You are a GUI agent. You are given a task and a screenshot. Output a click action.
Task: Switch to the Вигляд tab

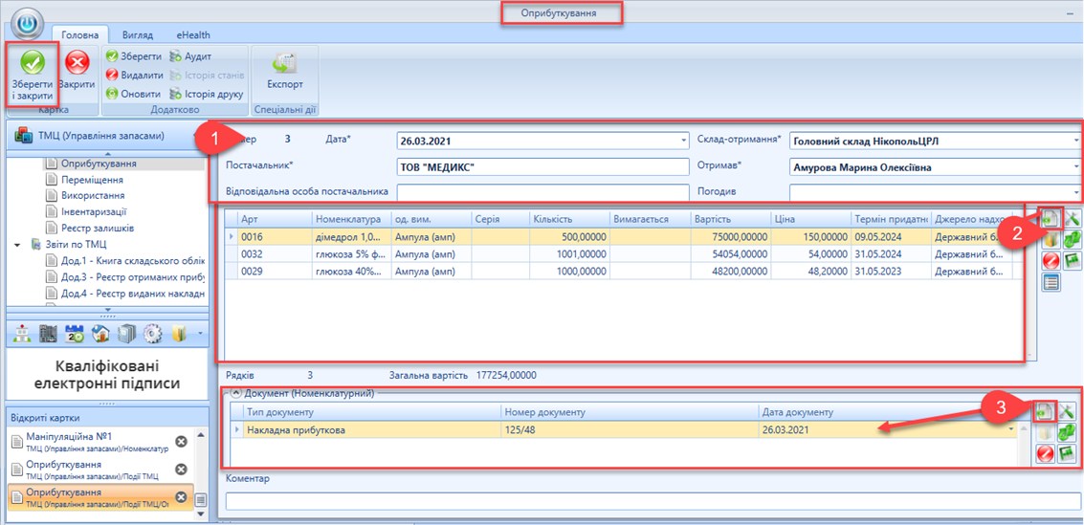(x=138, y=34)
